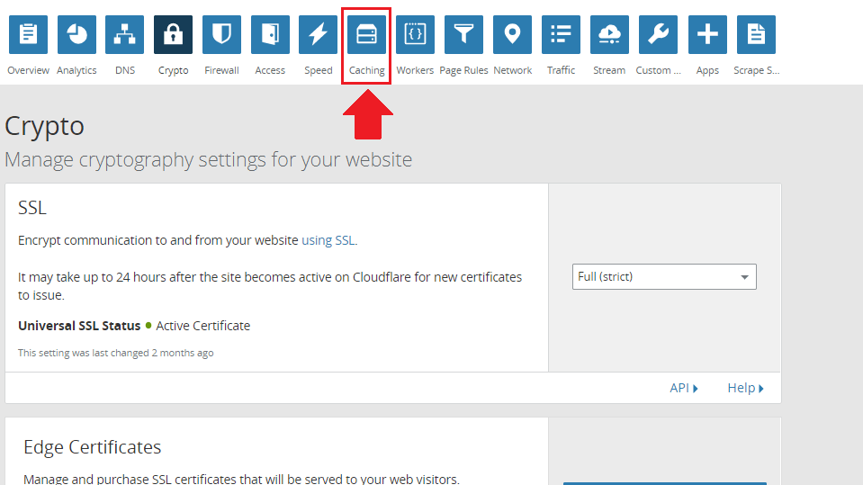Open the Scrape Shield document icon

[x=756, y=35]
